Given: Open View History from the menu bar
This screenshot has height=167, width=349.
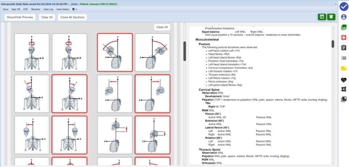Looking at the screenshot, I should click(x=63, y=9).
